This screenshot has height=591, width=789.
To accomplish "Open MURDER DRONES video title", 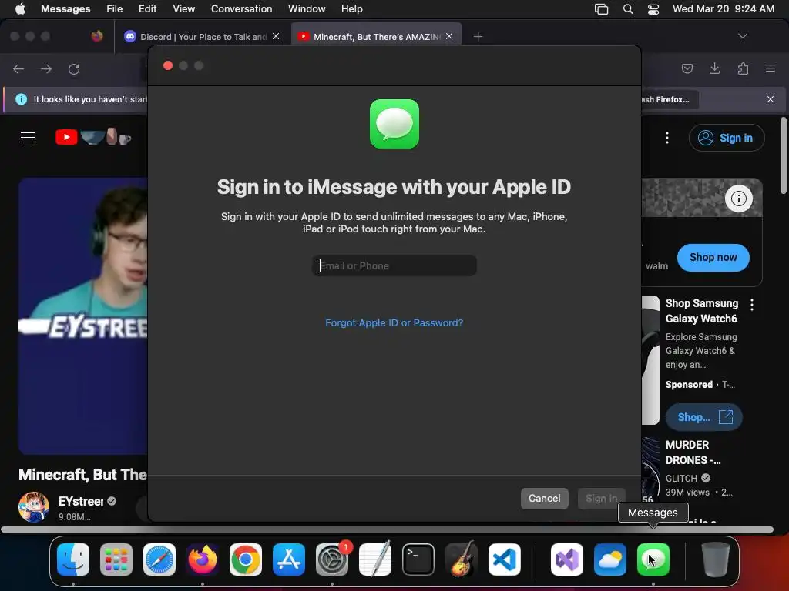I will coord(693,452).
